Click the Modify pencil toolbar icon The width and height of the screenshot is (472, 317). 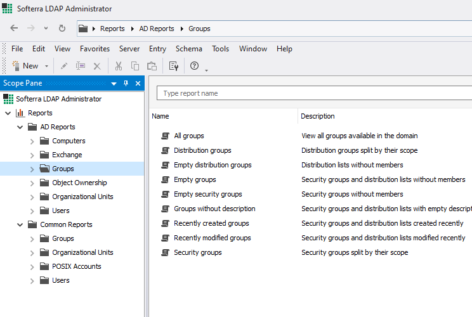click(64, 66)
